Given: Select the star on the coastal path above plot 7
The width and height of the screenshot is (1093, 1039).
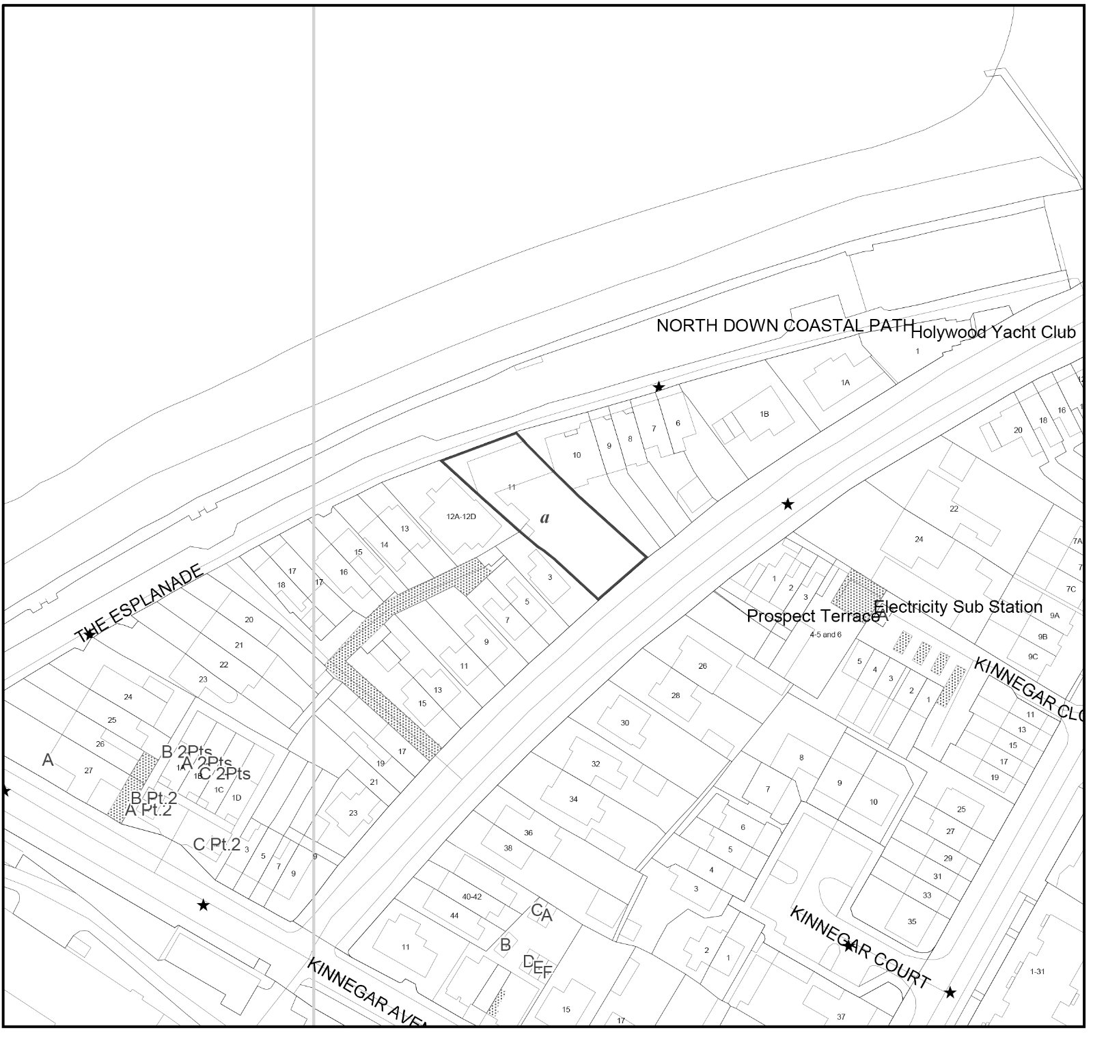Looking at the screenshot, I should pyautogui.click(x=659, y=387).
